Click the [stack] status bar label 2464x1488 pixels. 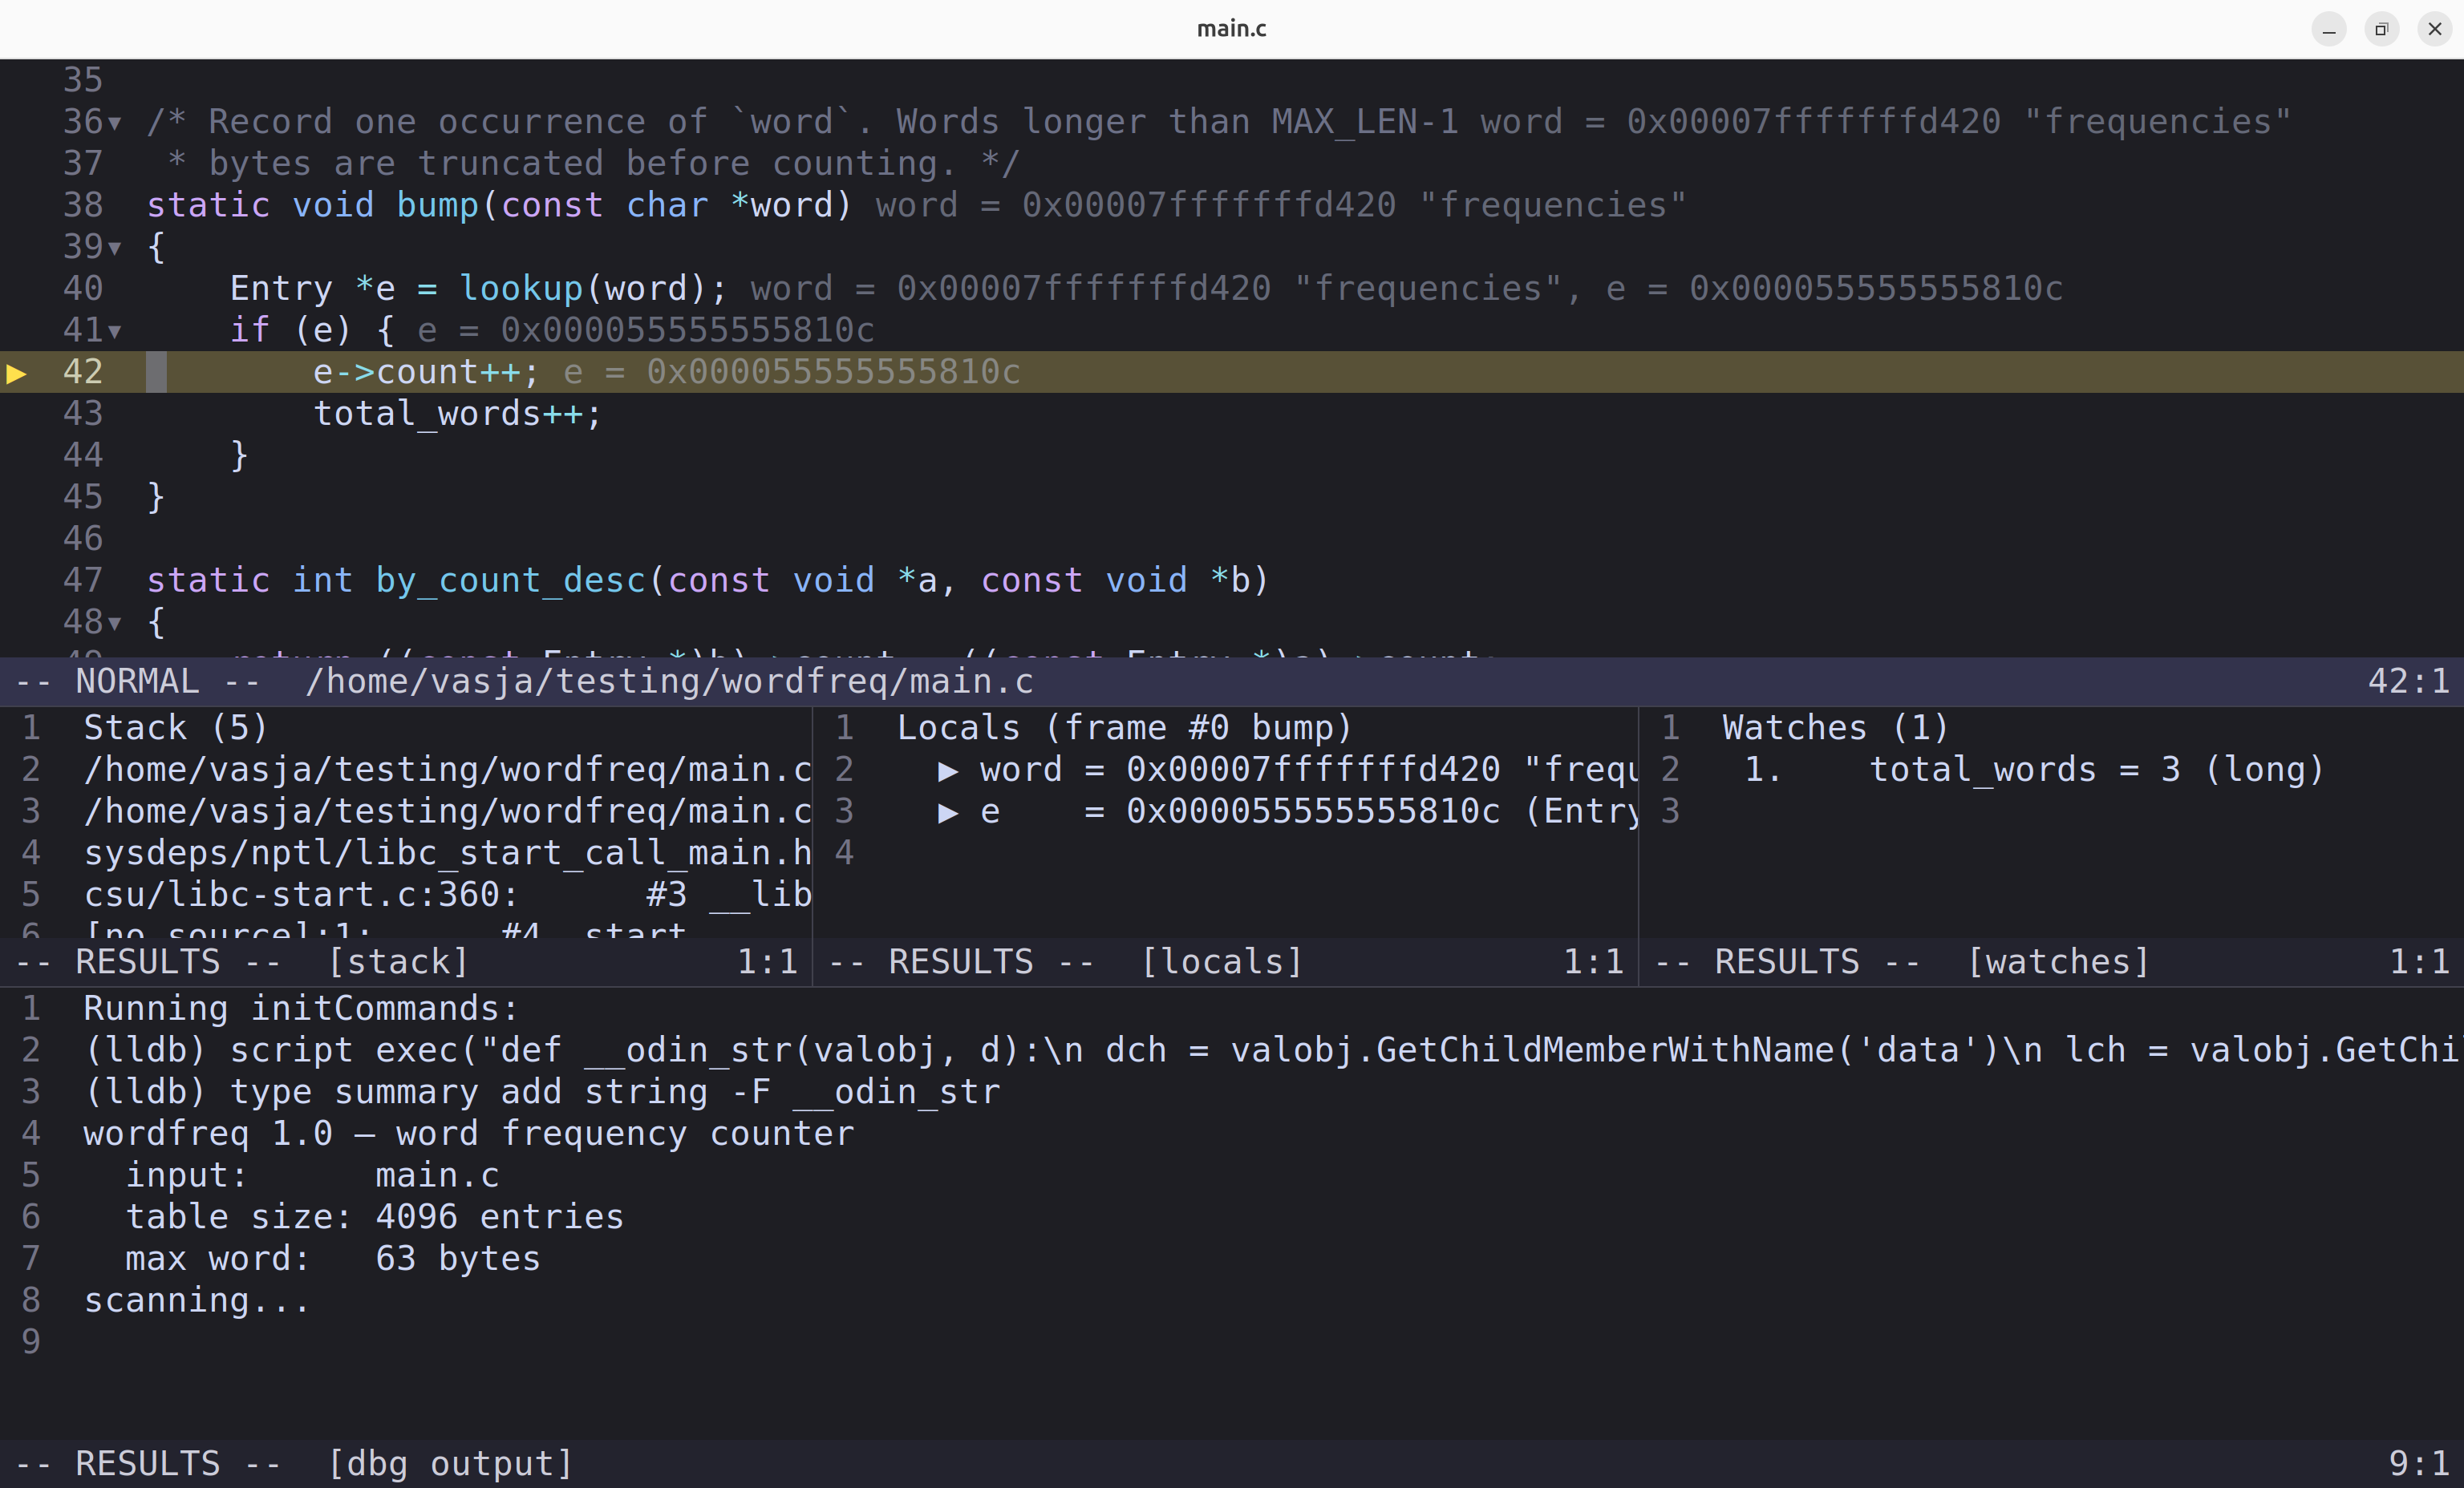click(x=398, y=962)
